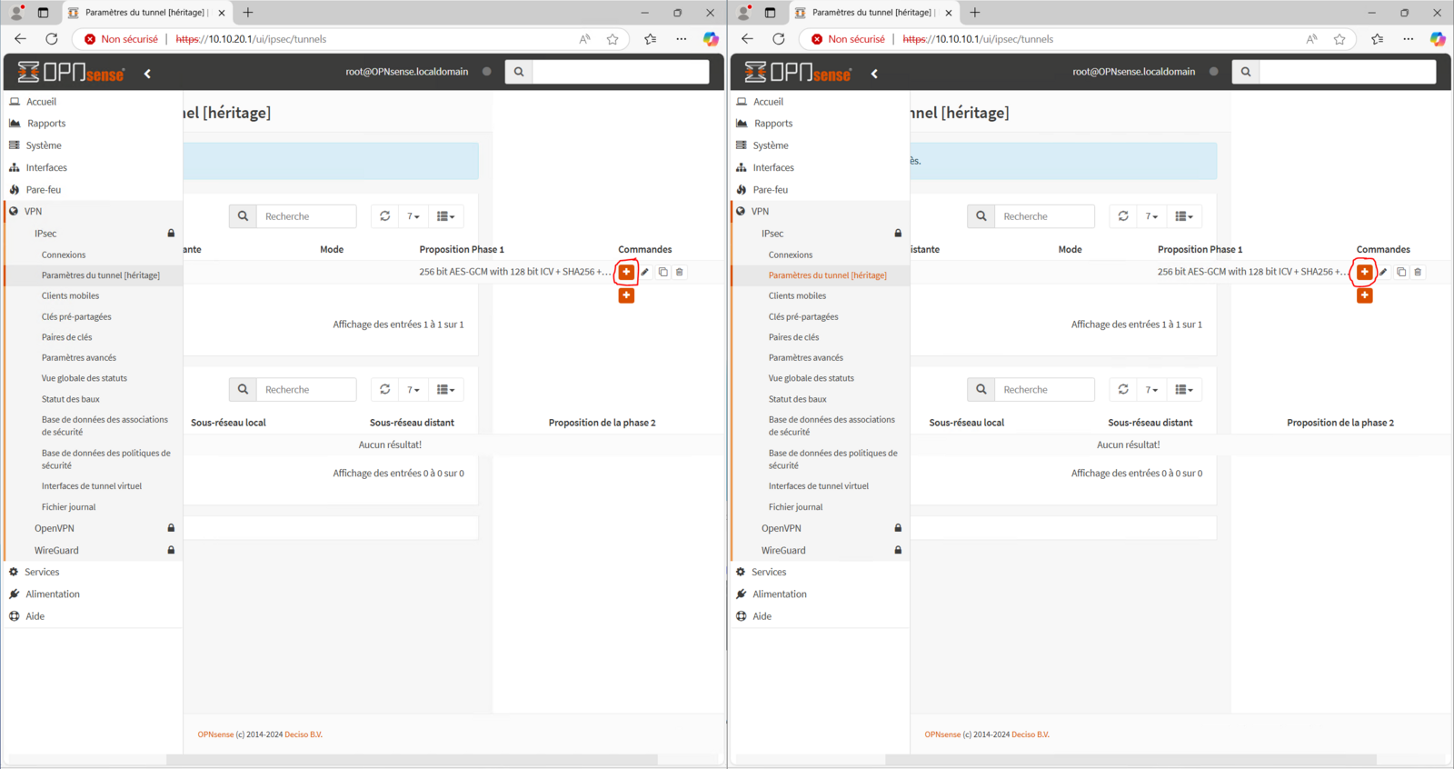This screenshot has width=1454, height=769.
Task: Expand the OpenVPN submenu in the 10.10.20.1 sidebar
Action: (x=55, y=528)
